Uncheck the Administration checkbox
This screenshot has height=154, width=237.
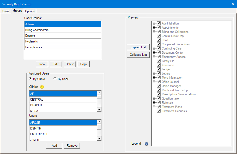[159, 23]
